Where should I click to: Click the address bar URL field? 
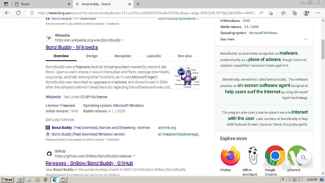(147, 13)
